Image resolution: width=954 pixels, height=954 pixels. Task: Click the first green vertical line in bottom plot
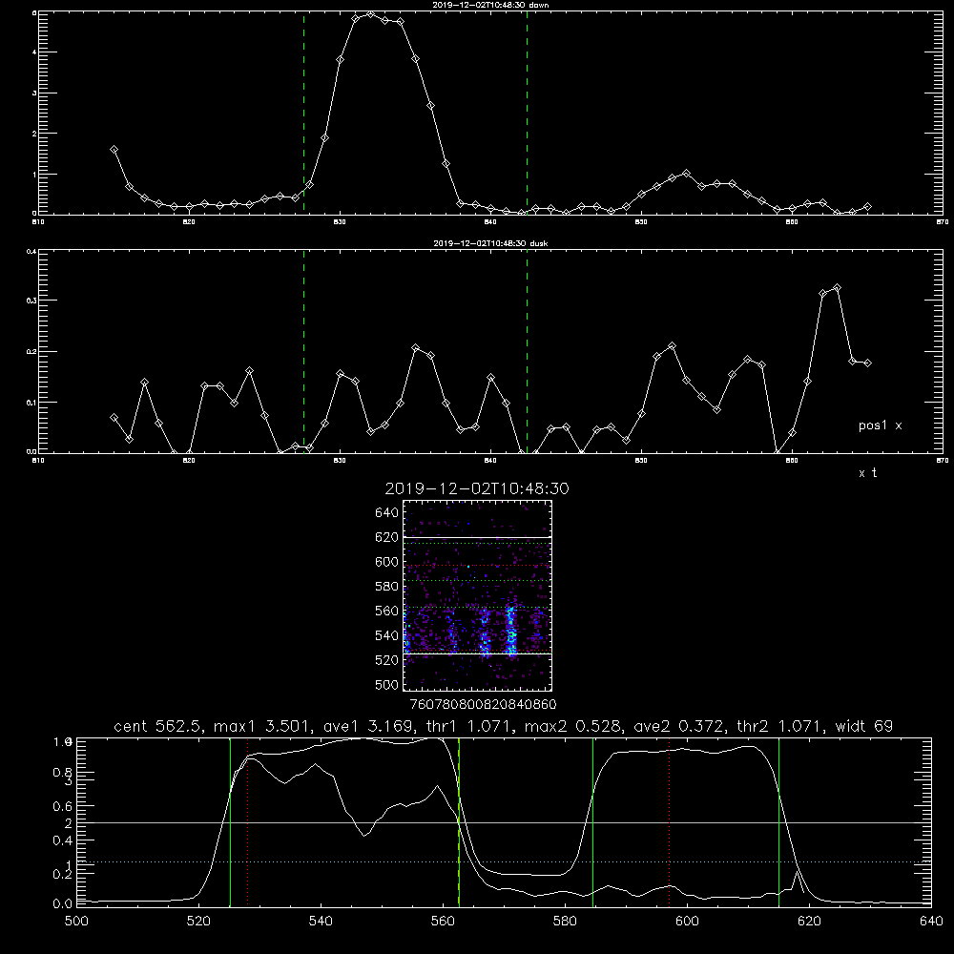(x=230, y=821)
